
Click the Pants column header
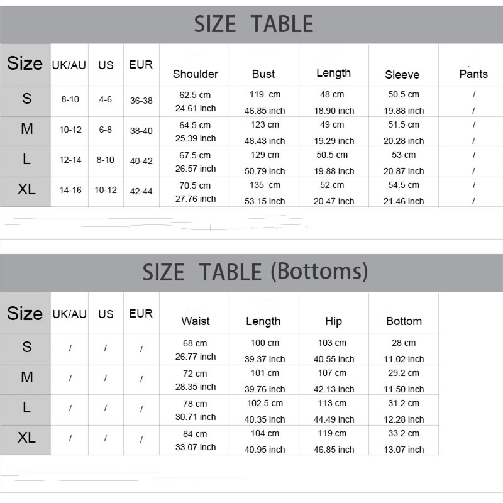[x=473, y=74]
